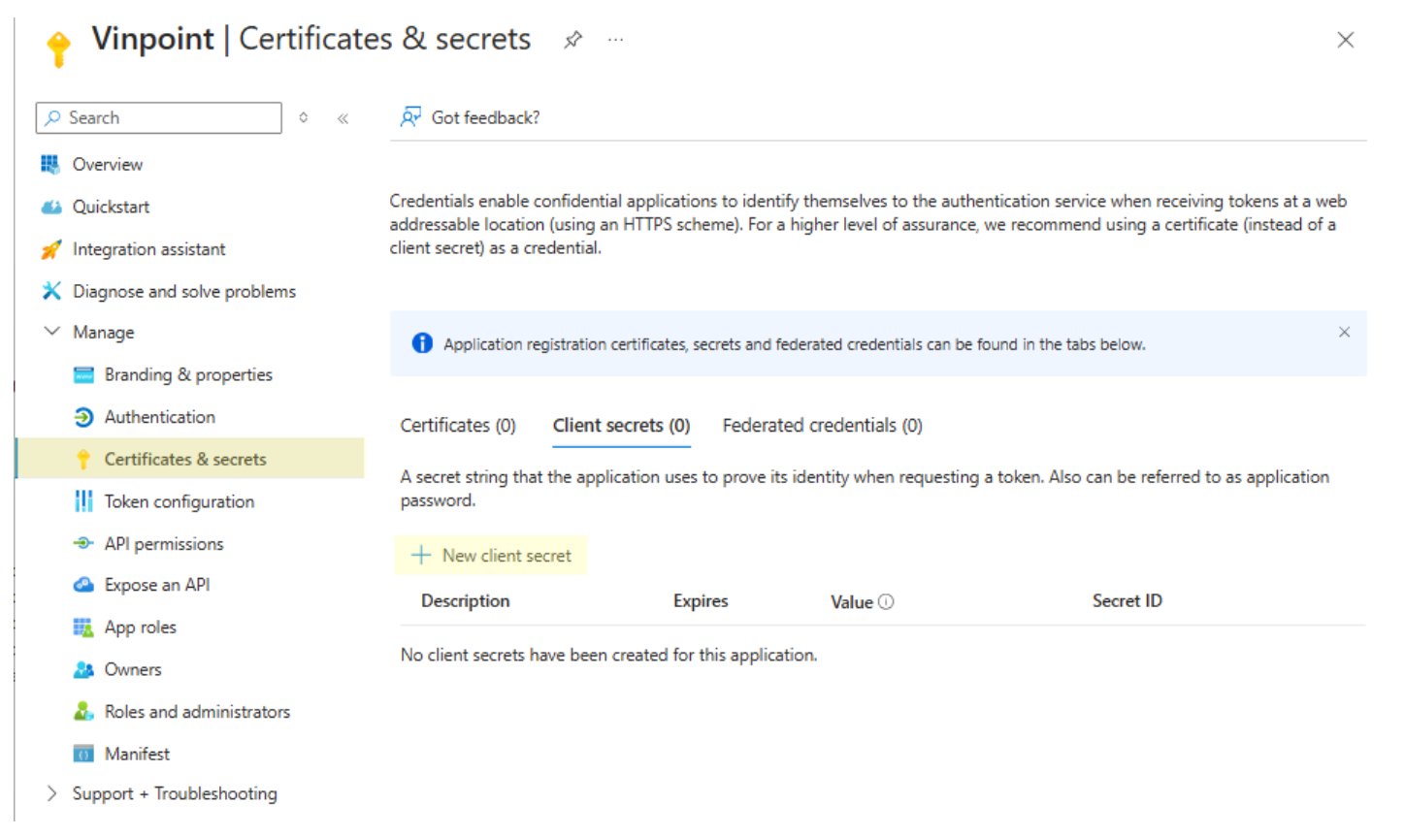This screenshot has height=836, width=1405.
Task: Collapse the sidebar with double chevron
Action: pyautogui.click(x=343, y=118)
